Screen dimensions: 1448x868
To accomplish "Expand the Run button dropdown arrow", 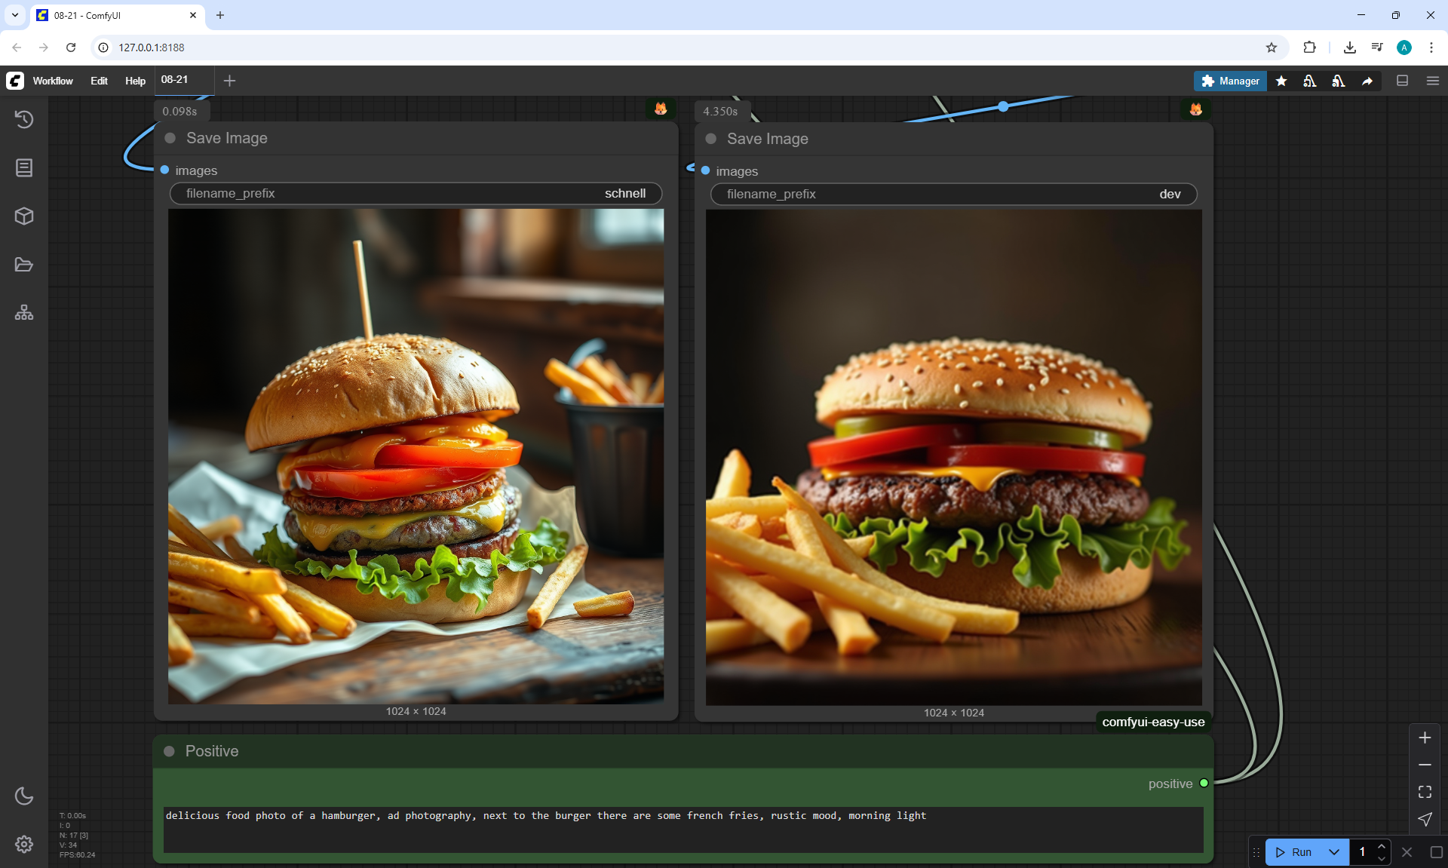I will pyautogui.click(x=1333, y=852).
